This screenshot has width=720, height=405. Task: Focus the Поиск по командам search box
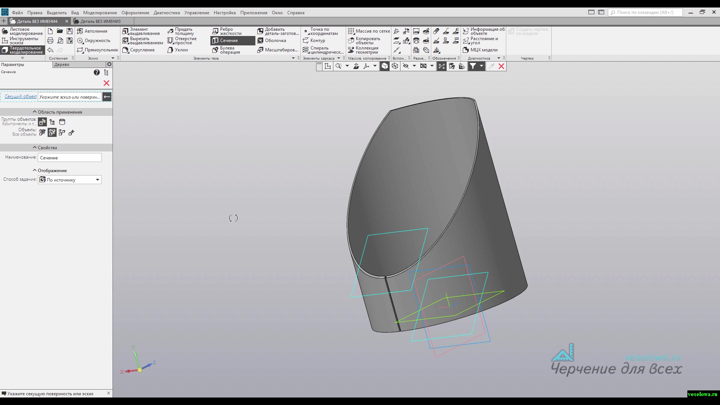[645, 12]
